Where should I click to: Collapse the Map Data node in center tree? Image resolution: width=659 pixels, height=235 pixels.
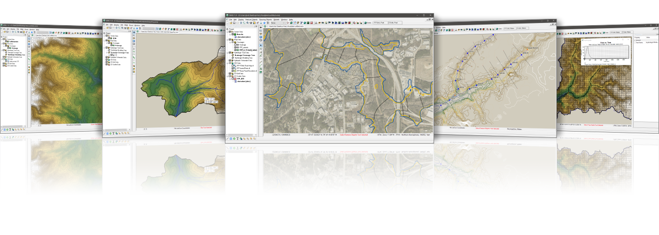click(228, 39)
